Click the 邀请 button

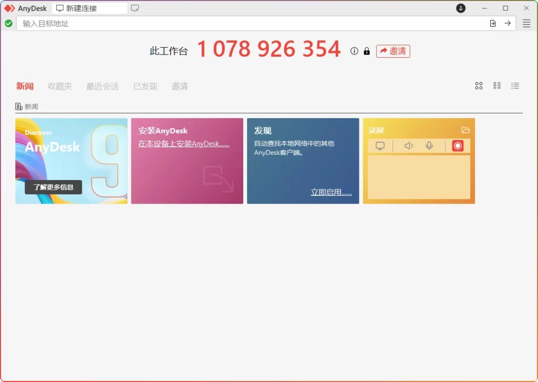pos(393,51)
